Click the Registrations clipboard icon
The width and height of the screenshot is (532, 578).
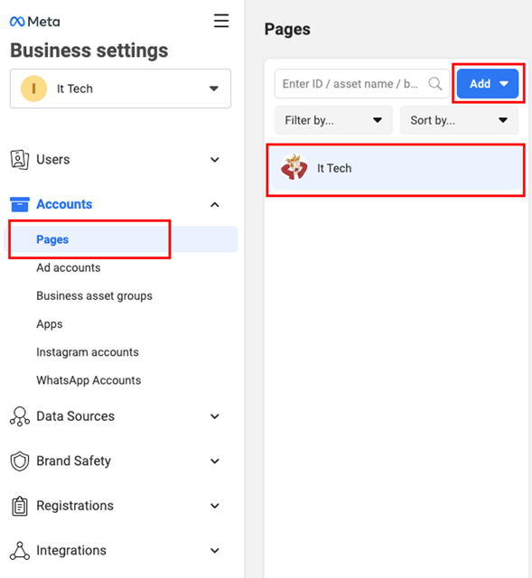(x=20, y=506)
